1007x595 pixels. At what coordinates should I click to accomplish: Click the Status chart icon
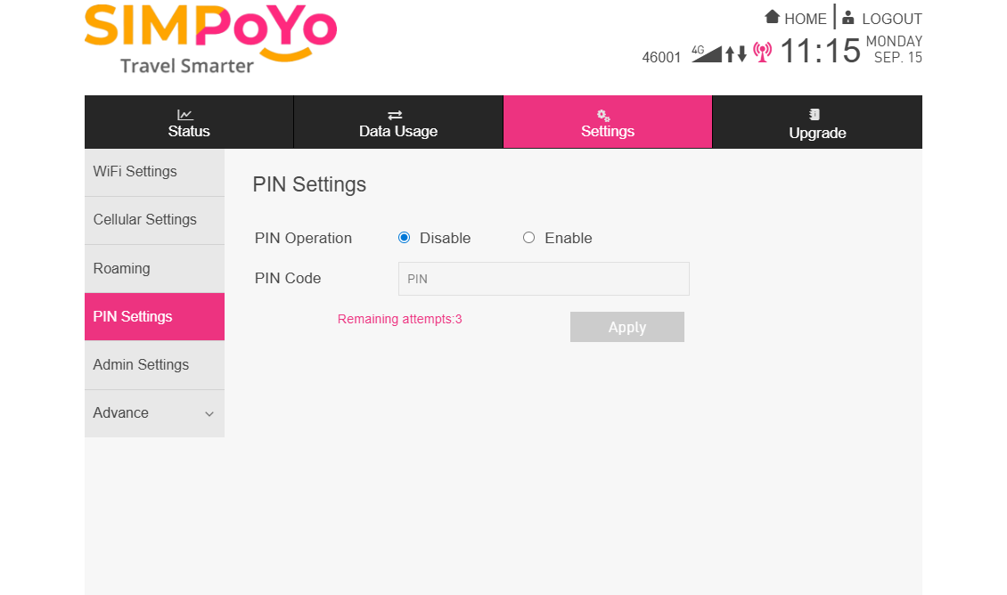click(185, 115)
